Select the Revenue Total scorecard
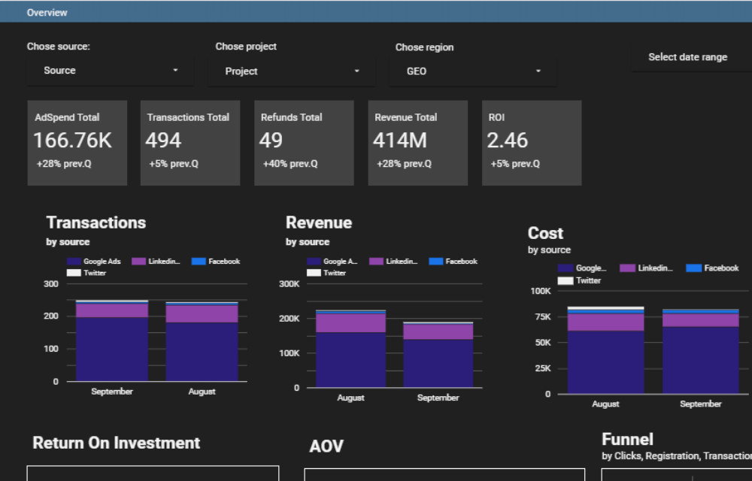Image resolution: width=752 pixels, height=481 pixels. [x=417, y=143]
